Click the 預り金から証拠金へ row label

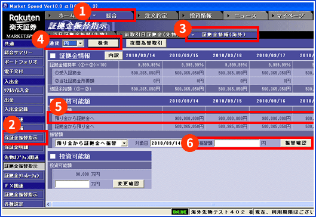[x=75, y=118]
